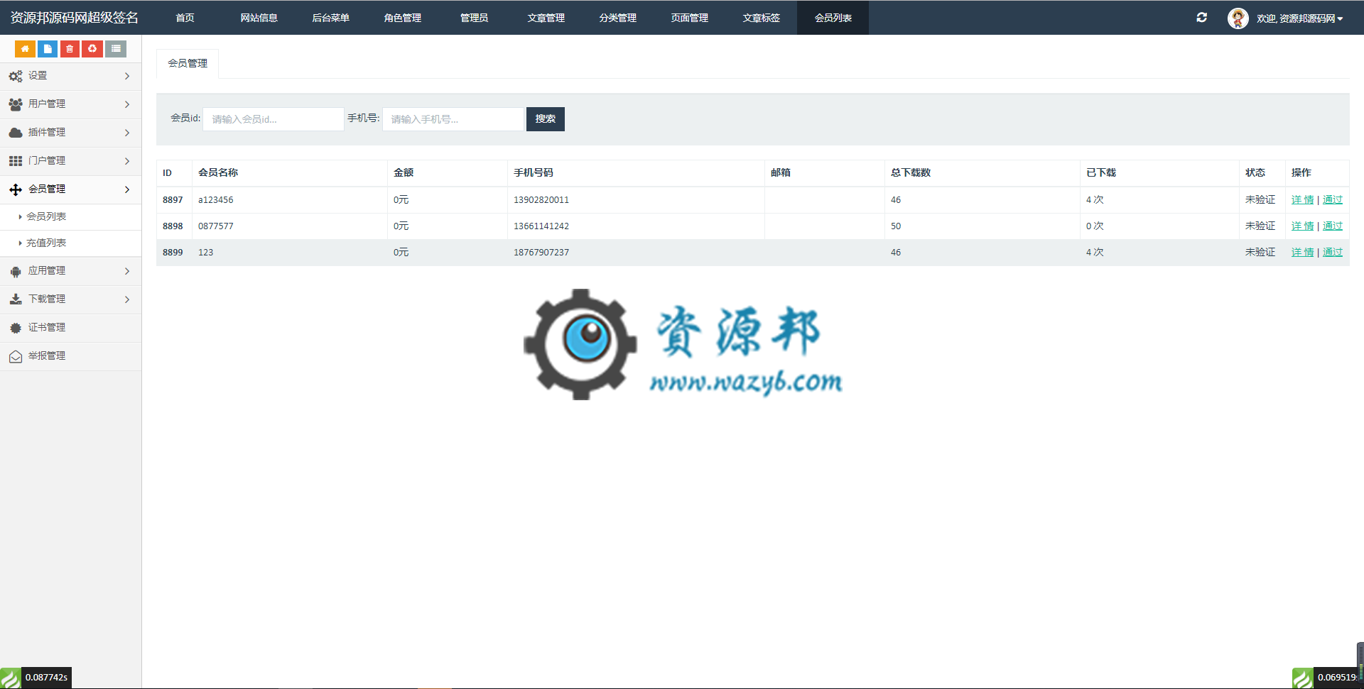Expand the 应用管理 chevron
Image resolution: width=1364 pixels, height=689 pixels.
pyautogui.click(x=127, y=271)
